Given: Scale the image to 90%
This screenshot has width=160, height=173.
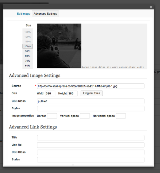Looking at the screenshot, I should click(28, 51).
